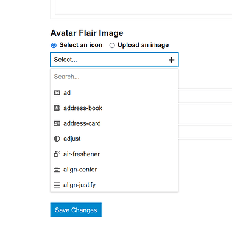Pick the "align-center" option text

coord(80,170)
